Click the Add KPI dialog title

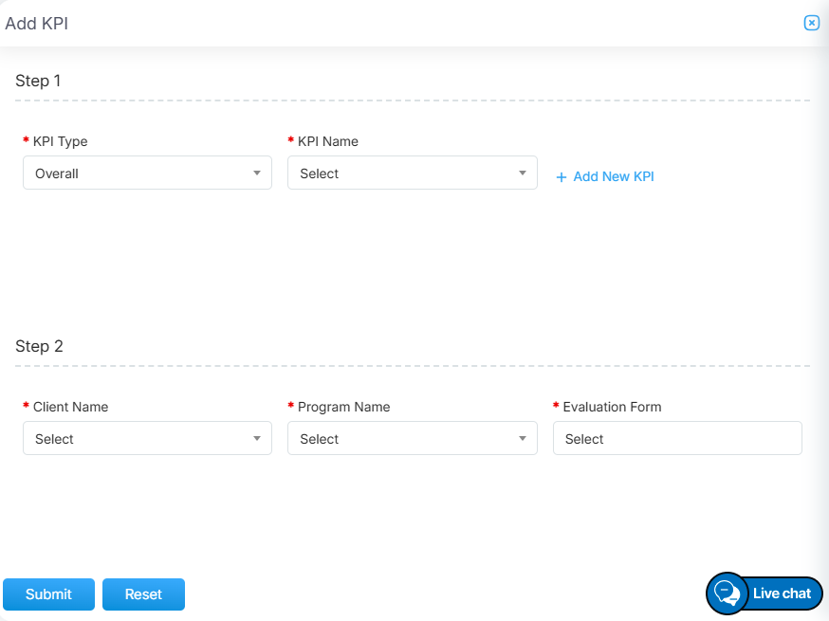pyautogui.click(x=37, y=24)
